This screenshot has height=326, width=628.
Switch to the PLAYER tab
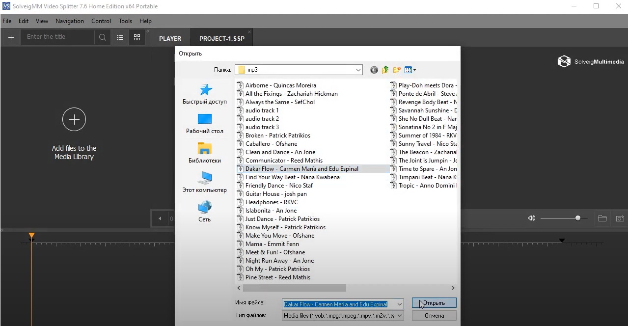(x=170, y=39)
